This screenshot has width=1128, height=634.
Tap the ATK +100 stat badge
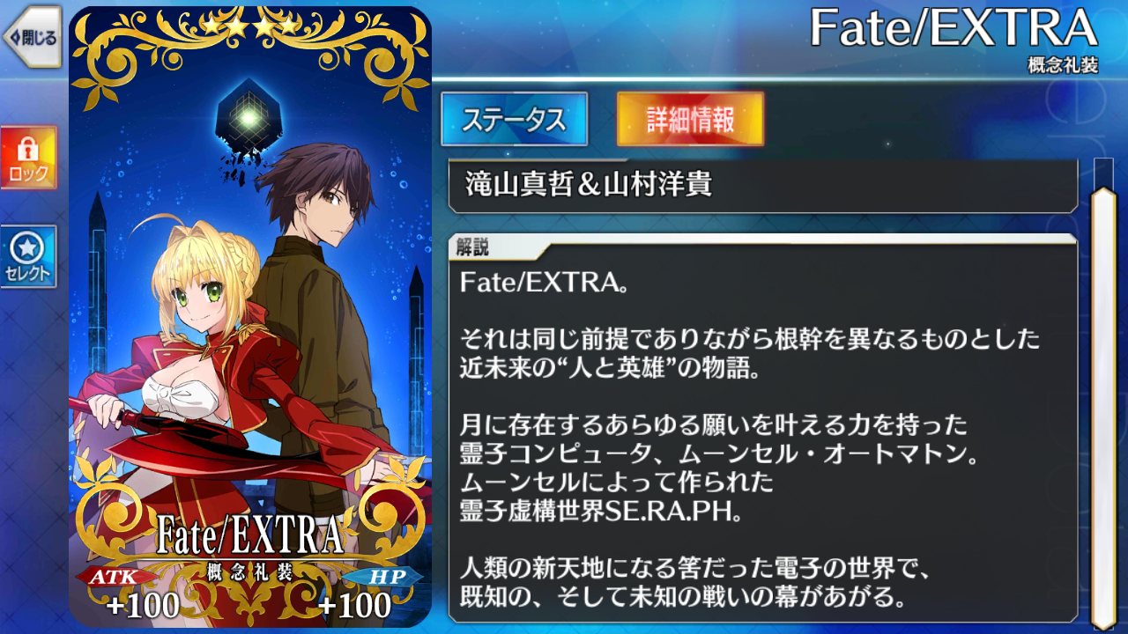tap(132, 592)
